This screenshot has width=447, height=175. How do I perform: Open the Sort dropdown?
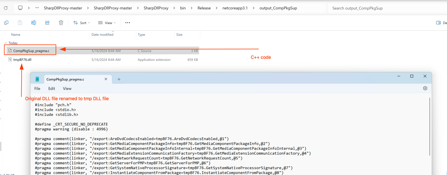click(82, 23)
